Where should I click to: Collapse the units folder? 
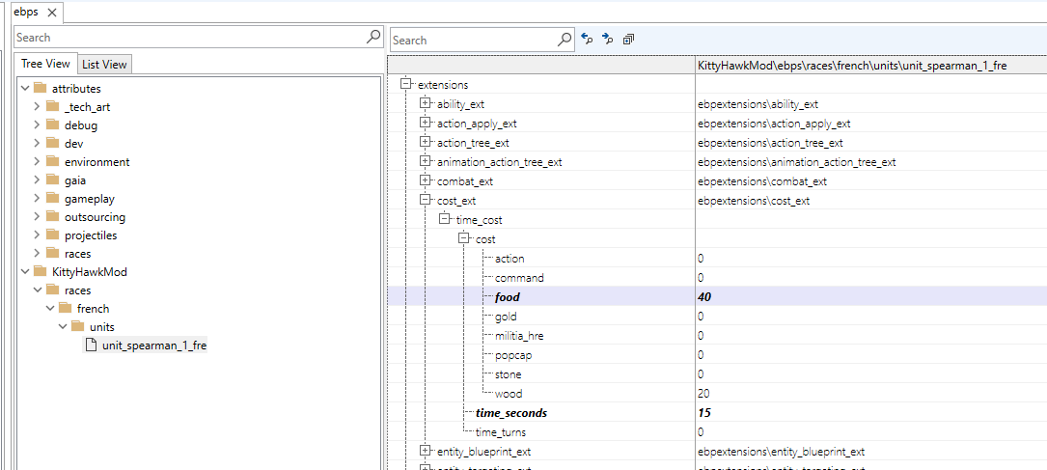click(64, 327)
